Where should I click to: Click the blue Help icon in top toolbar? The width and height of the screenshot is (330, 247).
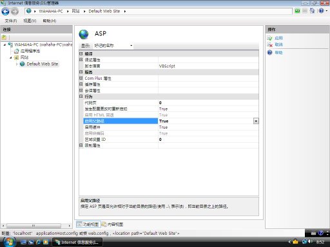tap(321, 11)
